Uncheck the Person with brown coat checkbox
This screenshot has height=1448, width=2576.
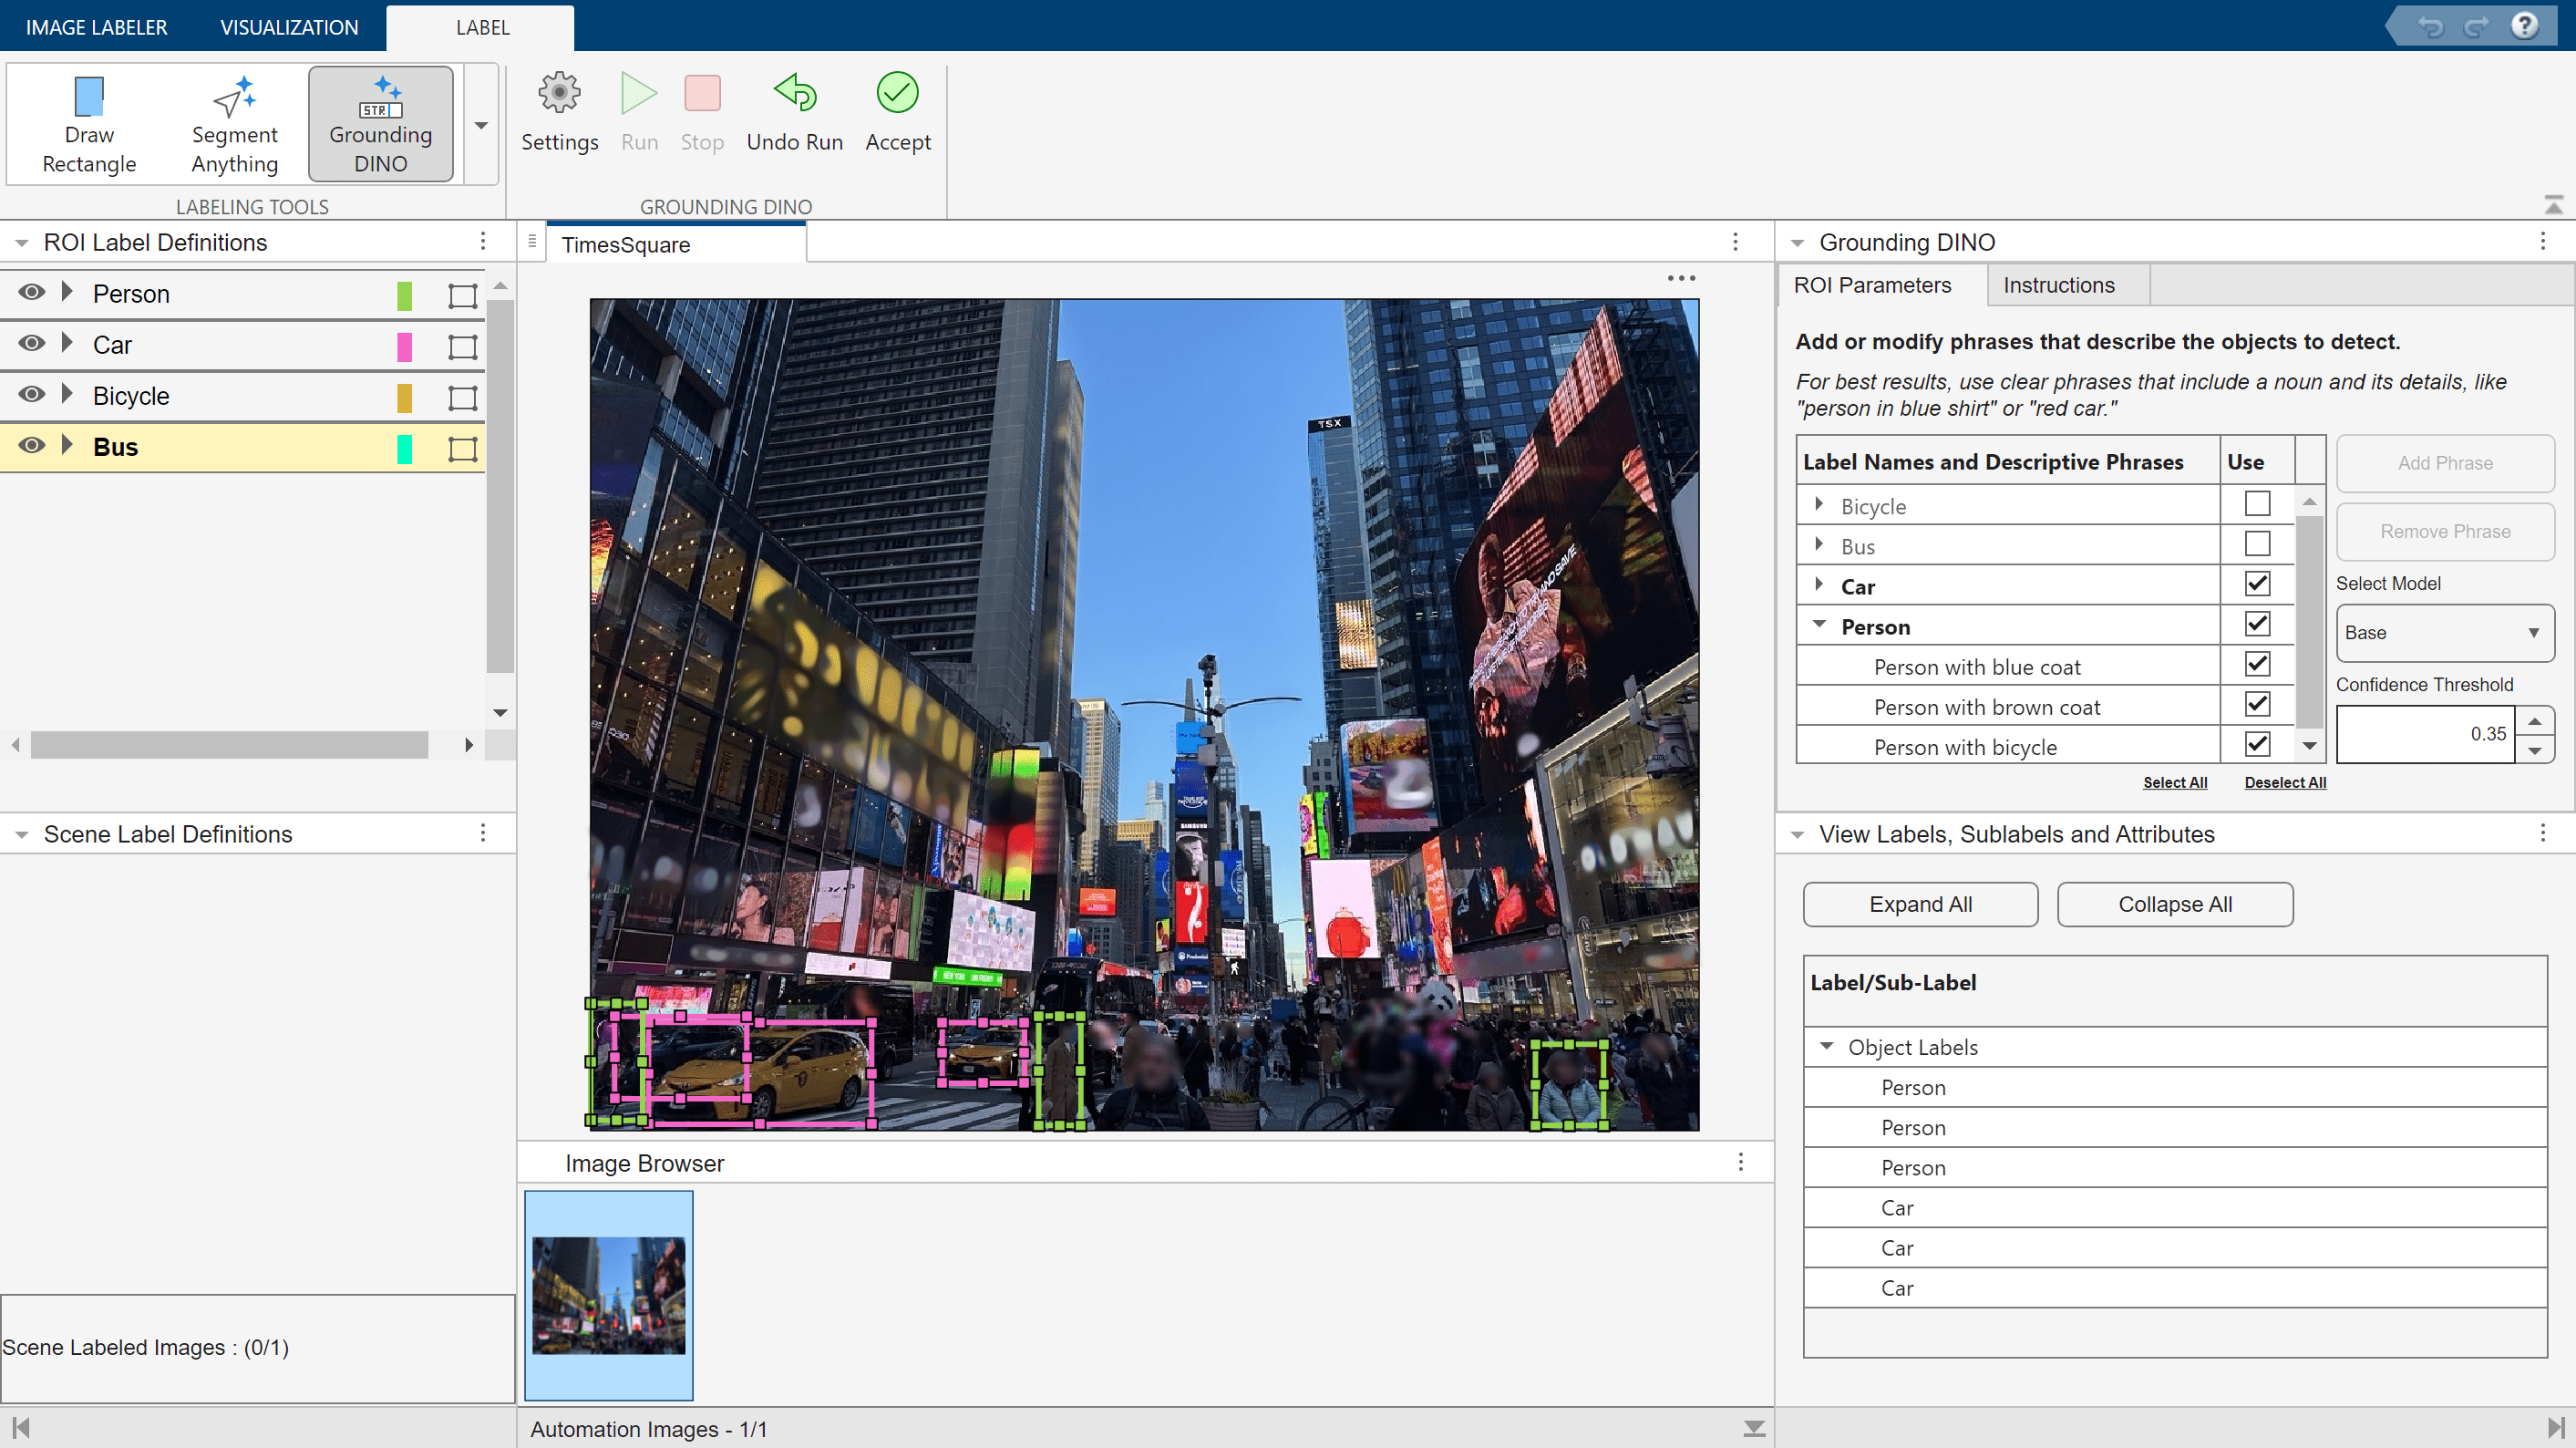tap(2256, 705)
